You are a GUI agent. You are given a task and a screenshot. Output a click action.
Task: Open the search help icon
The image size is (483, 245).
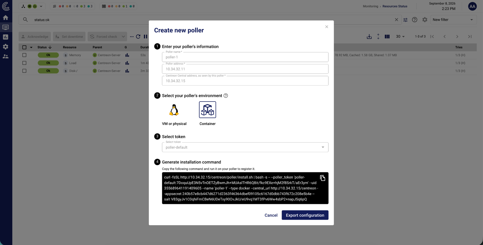(415, 20)
